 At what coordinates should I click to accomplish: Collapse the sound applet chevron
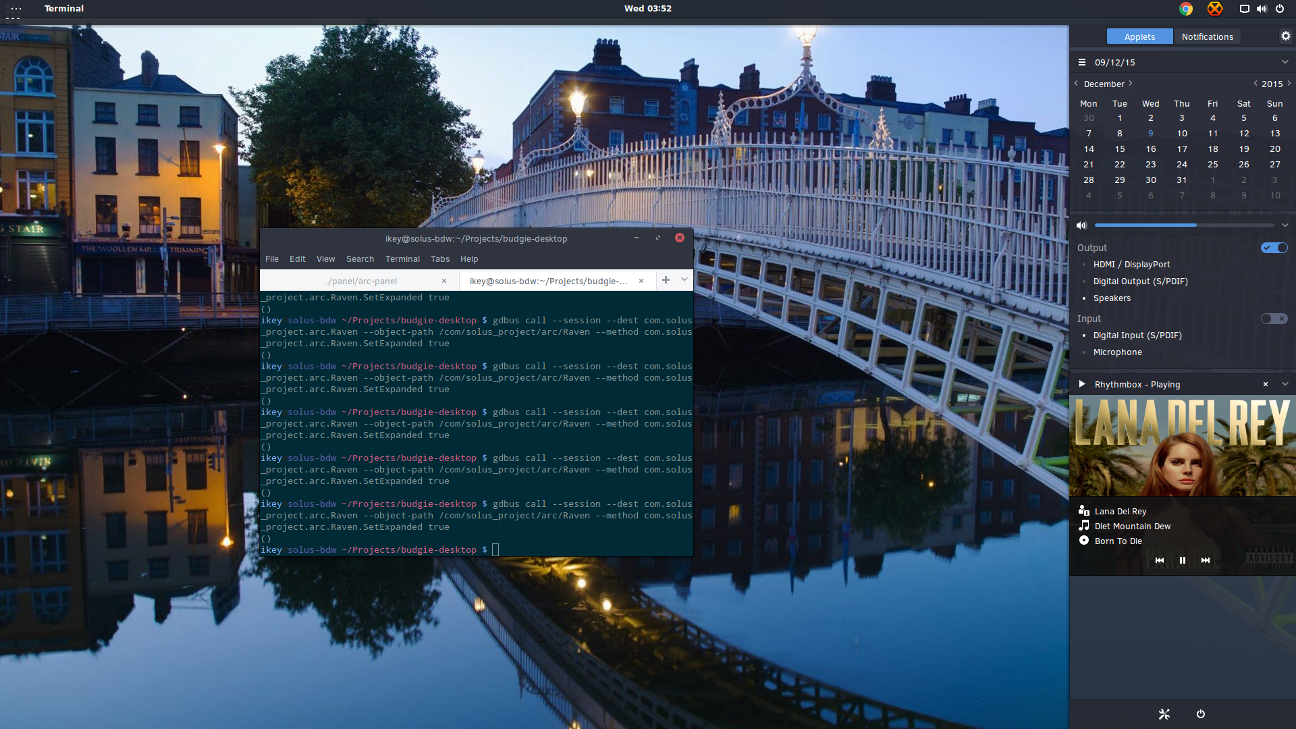click(x=1285, y=225)
